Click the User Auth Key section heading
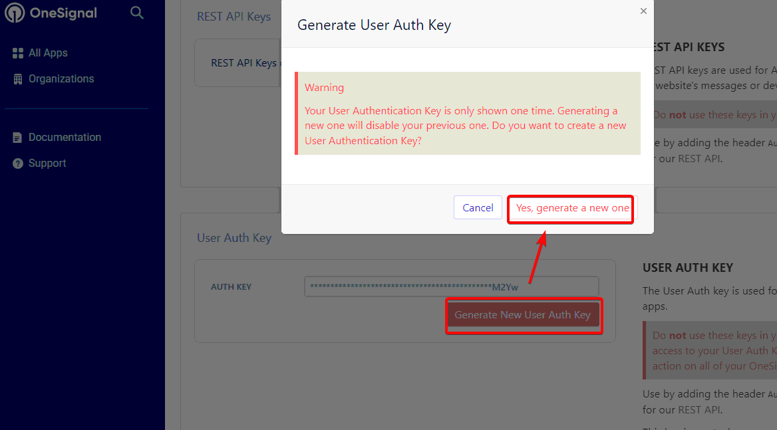This screenshot has width=777, height=430. [234, 238]
